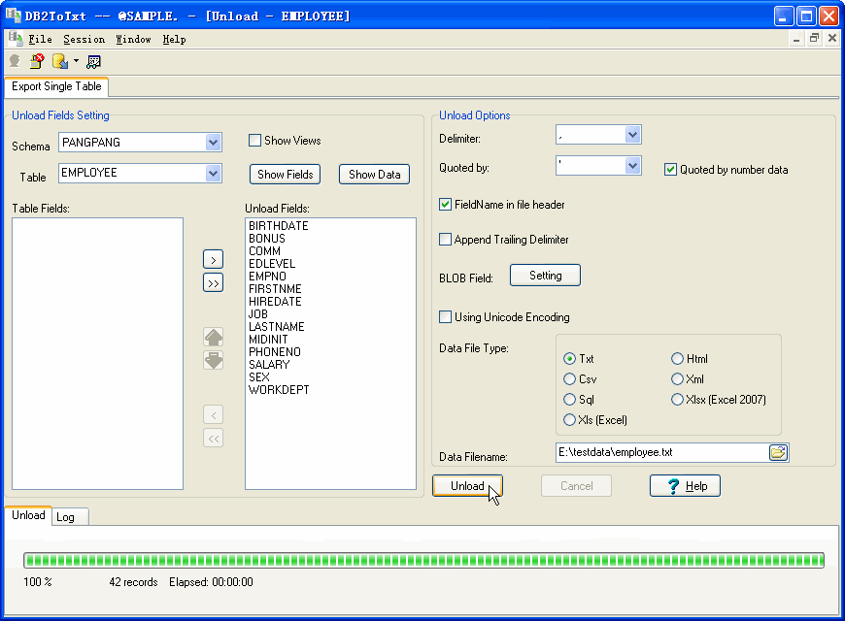Click the DB2ToTxt document icon in menu bar
The height and width of the screenshot is (621, 845).
(16, 38)
